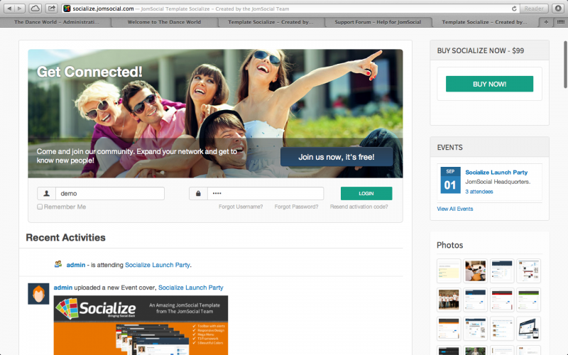Open the Forgot Username? link
The image size is (568, 355).
pos(241,207)
